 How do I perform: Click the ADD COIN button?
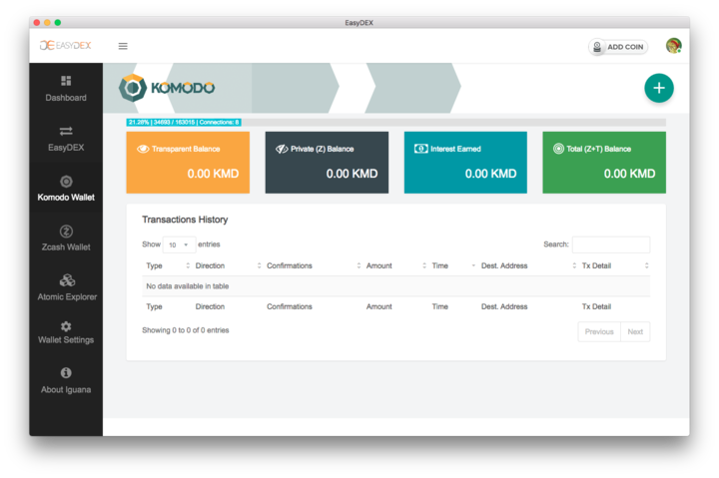[x=618, y=47]
